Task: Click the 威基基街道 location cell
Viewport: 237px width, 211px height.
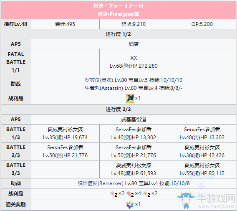Action: 134,119
